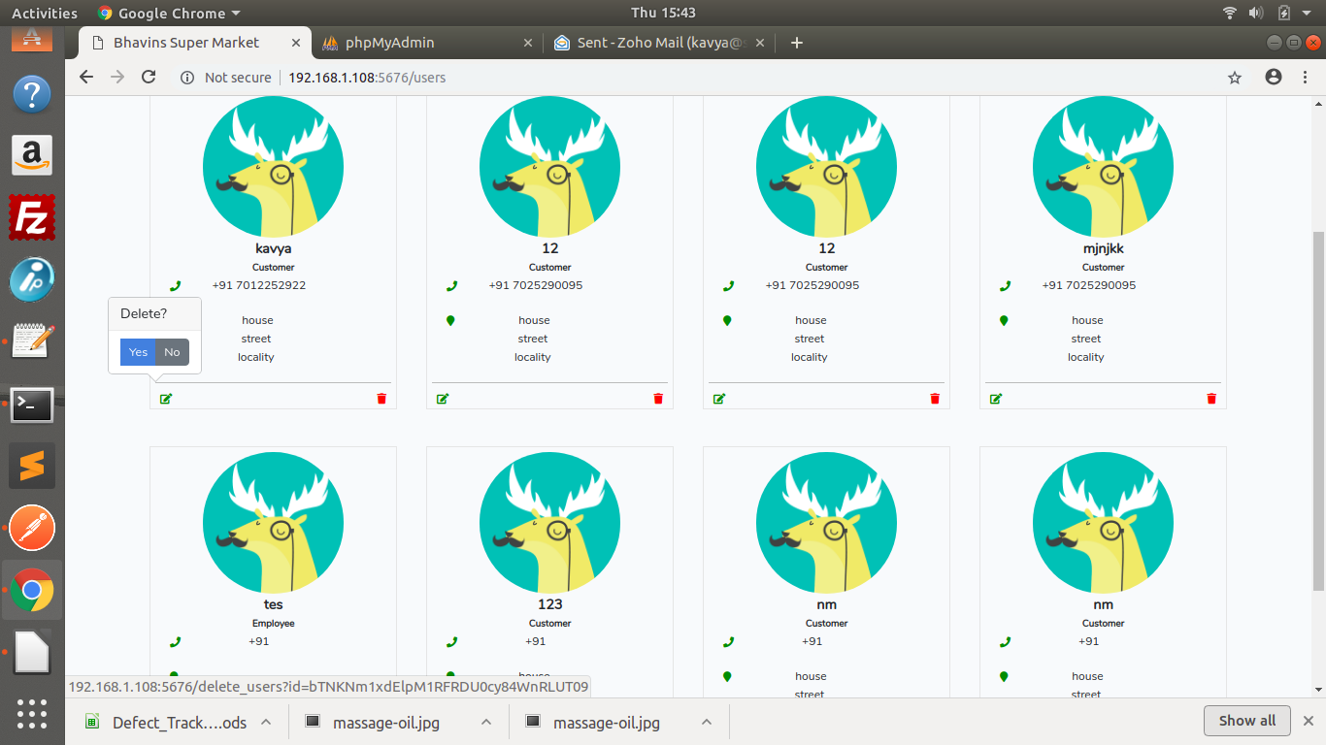The image size is (1326, 745).
Task: Edit the mjnjkk user card
Action: (x=996, y=399)
